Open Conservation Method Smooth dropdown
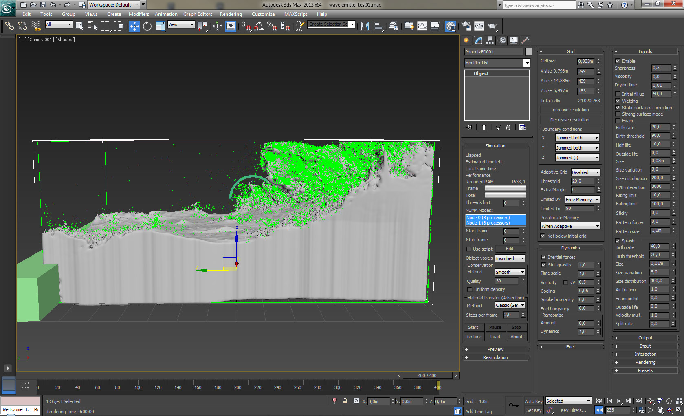 [510, 272]
